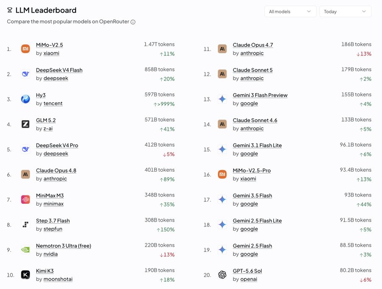View the GPT-5.6 Sol model page
Viewport: 382px width, 289px height.
[x=247, y=271]
